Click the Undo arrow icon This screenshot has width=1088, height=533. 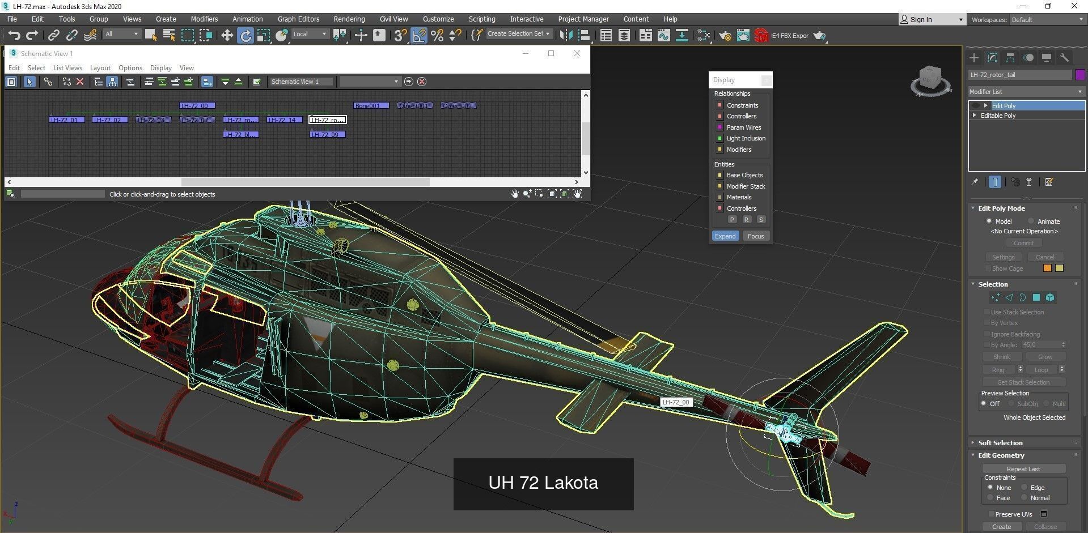(14, 36)
